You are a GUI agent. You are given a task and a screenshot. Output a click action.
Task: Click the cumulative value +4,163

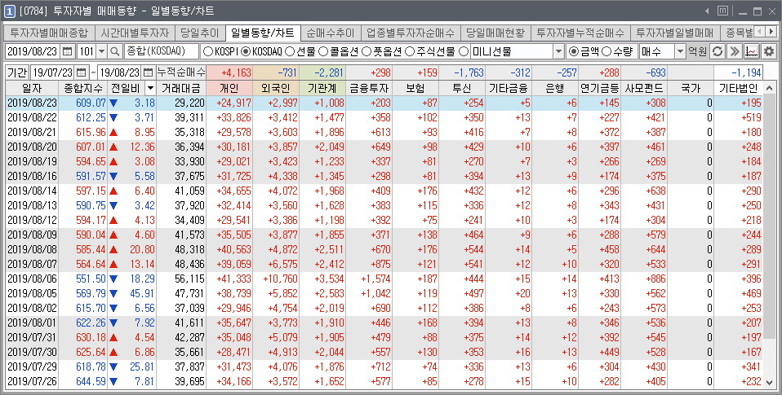(235, 72)
